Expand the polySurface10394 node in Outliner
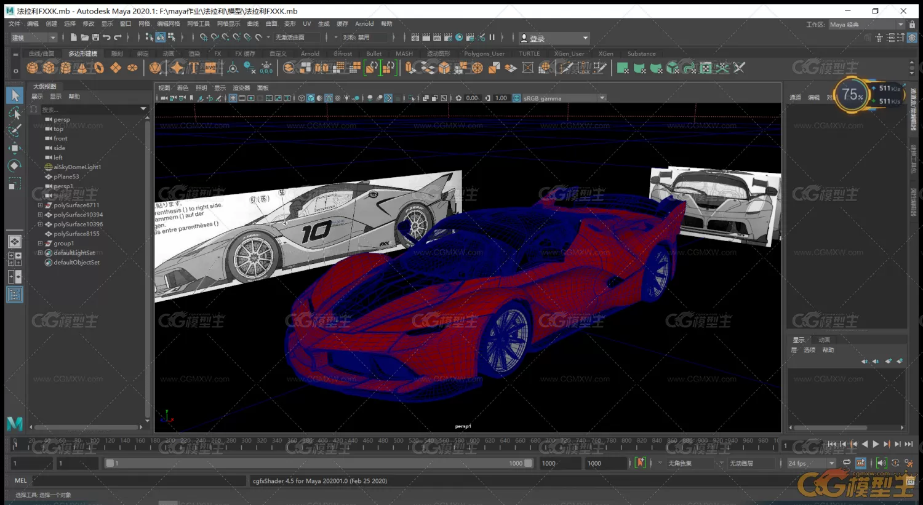Screen dimensions: 923x505 (x=40, y=215)
